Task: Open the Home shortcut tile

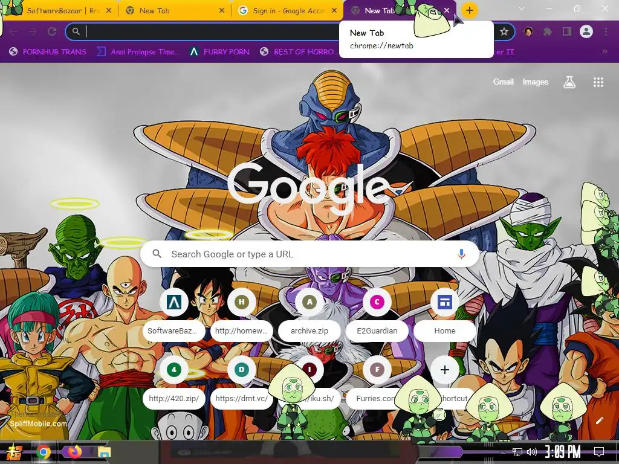Action: click(445, 315)
